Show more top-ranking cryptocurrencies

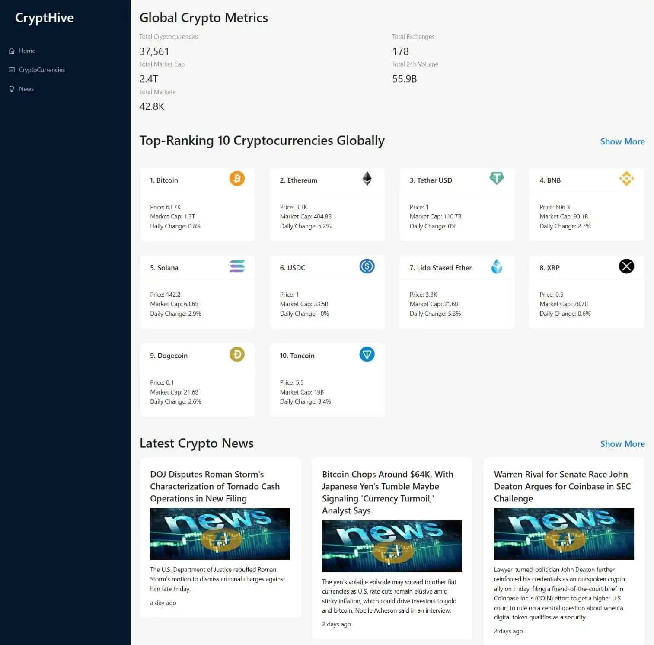click(x=622, y=141)
